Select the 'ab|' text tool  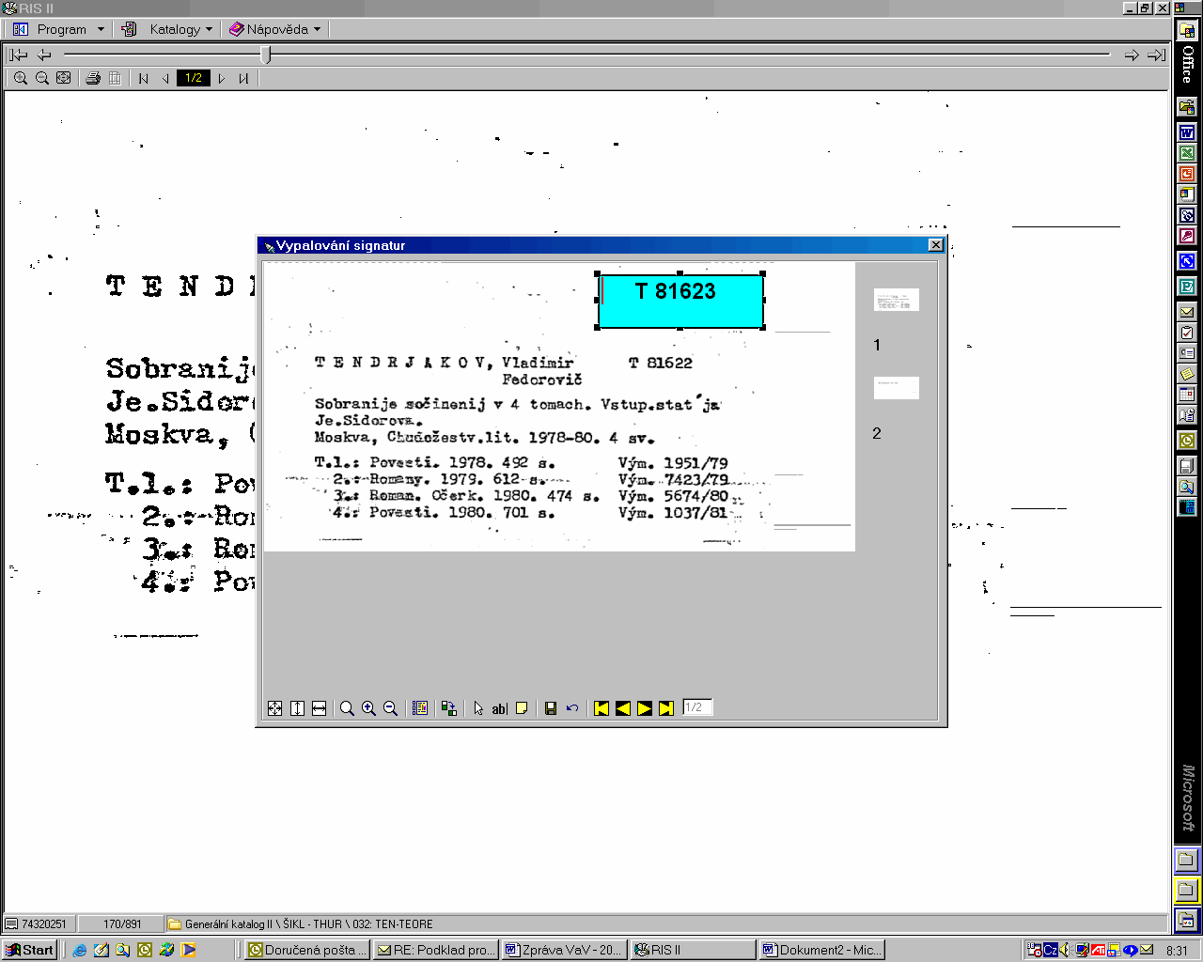499,708
